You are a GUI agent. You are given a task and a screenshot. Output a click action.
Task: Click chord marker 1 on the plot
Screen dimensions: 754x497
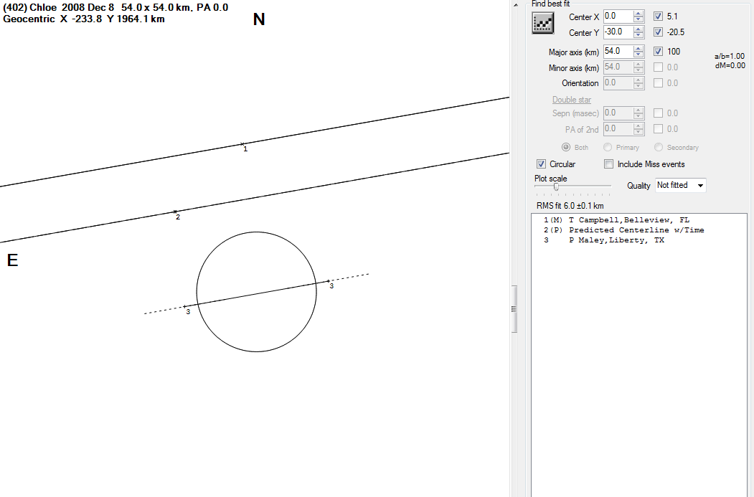(x=242, y=145)
